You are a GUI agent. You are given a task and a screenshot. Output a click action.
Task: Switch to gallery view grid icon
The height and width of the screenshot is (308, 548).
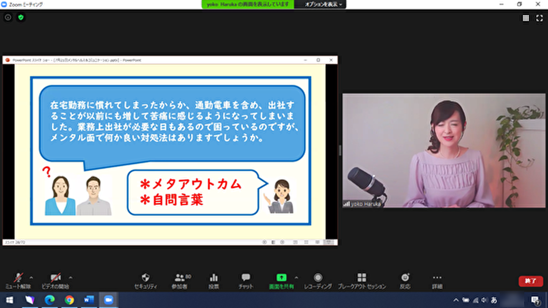(526, 18)
